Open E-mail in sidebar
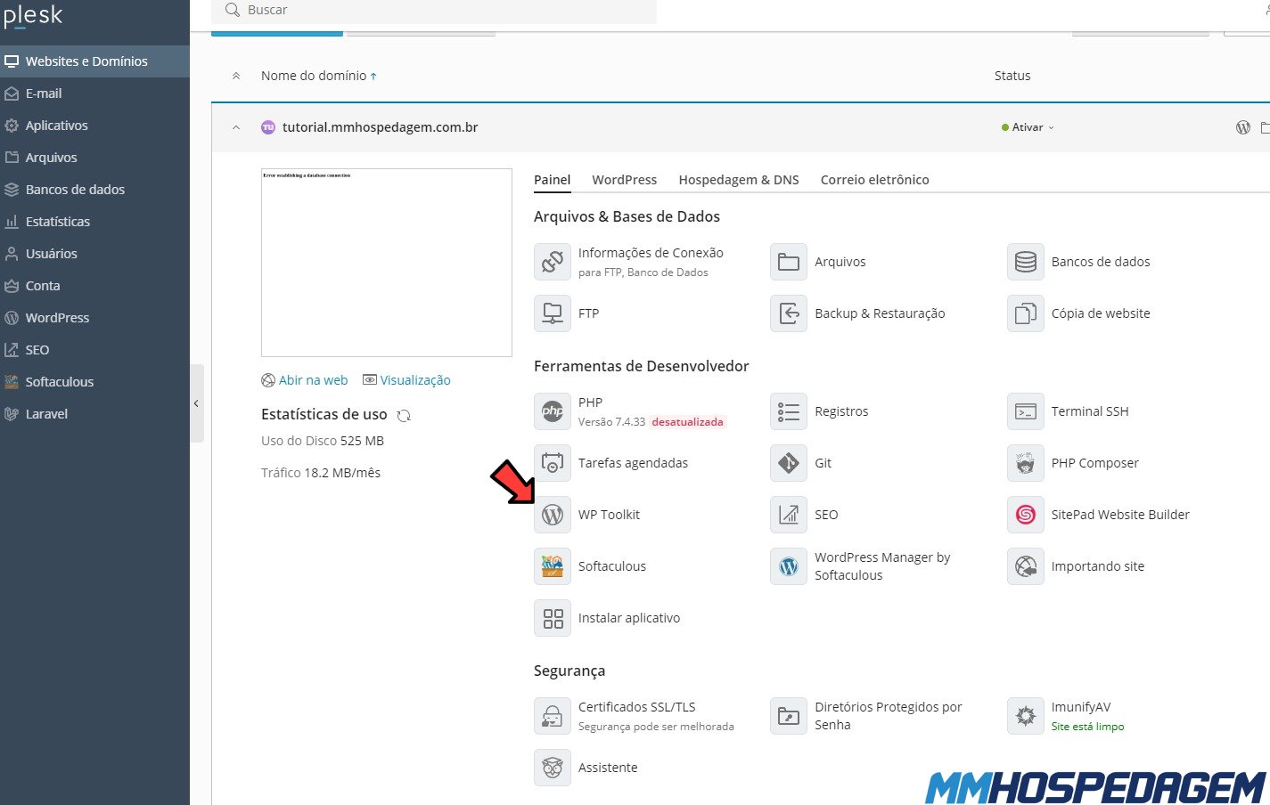The height and width of the screenshot is (805, 1270). pyautogui.click(x=94, y=94)
